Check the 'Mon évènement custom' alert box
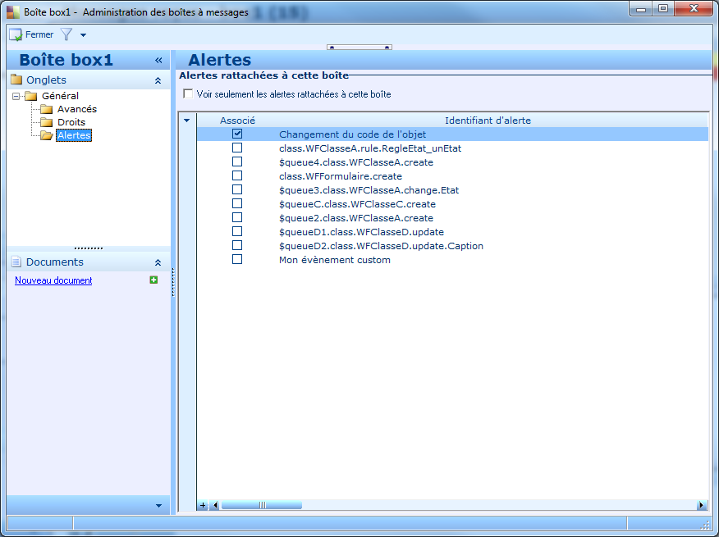This screenshot has width=719, height=537. click(x=237, y=259)
